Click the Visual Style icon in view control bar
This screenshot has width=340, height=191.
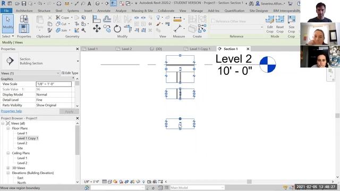pyautogui.click(x=110, y=181)
